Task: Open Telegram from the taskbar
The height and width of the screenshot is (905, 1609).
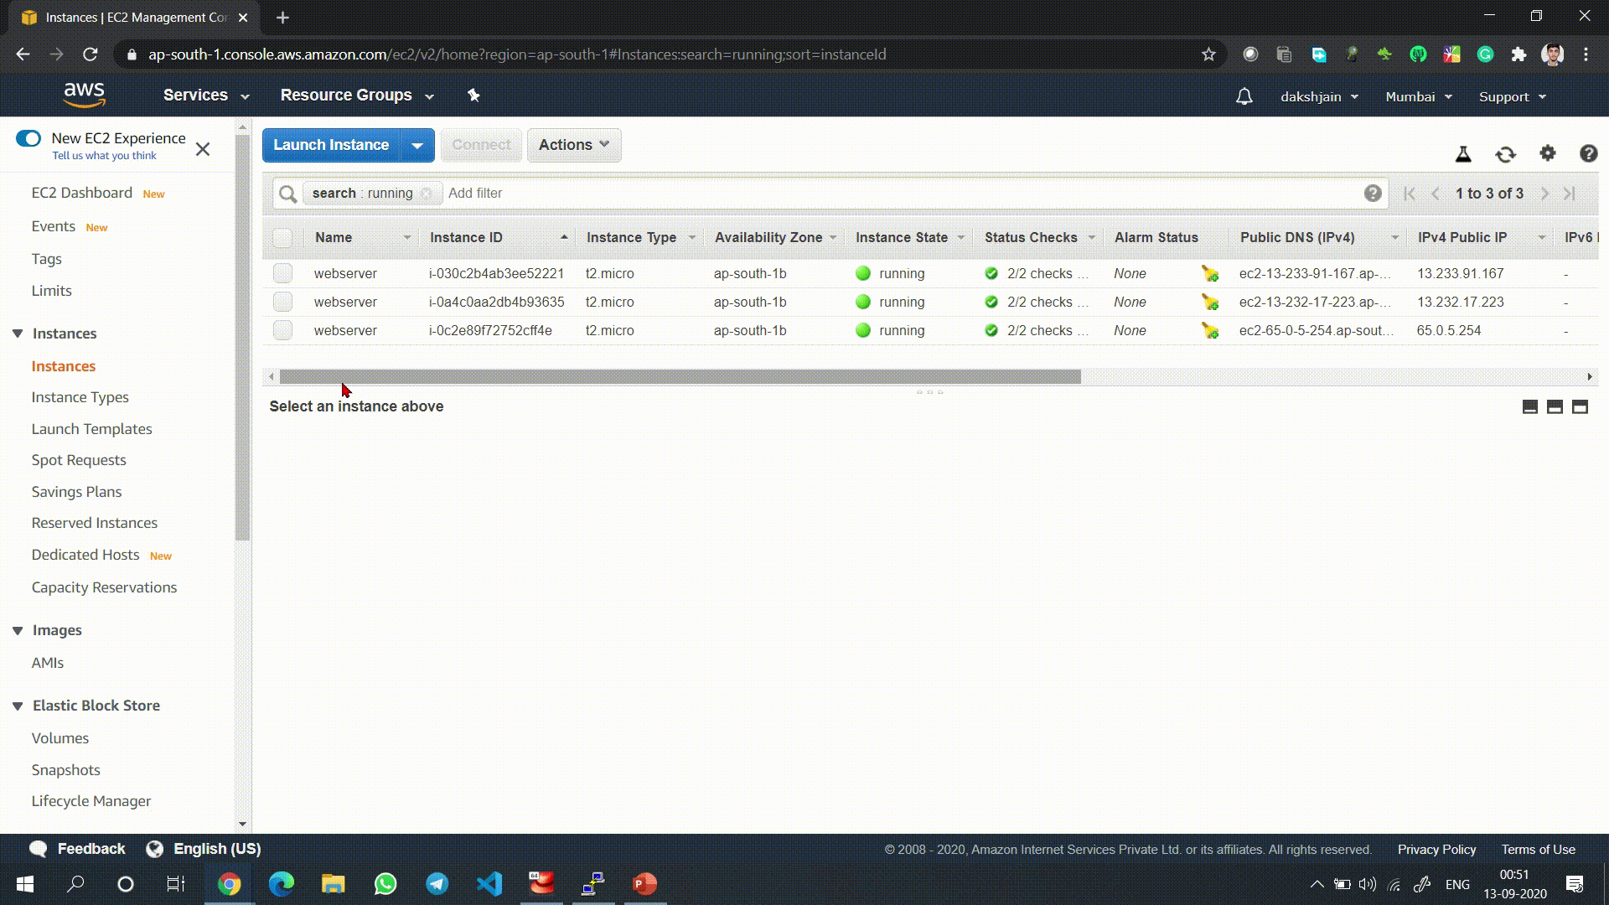Action: tap(437, 884)
